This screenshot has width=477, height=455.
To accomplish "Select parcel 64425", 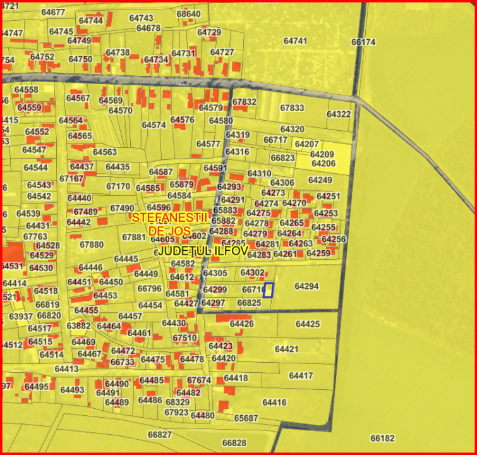I will tap(308, 324).
